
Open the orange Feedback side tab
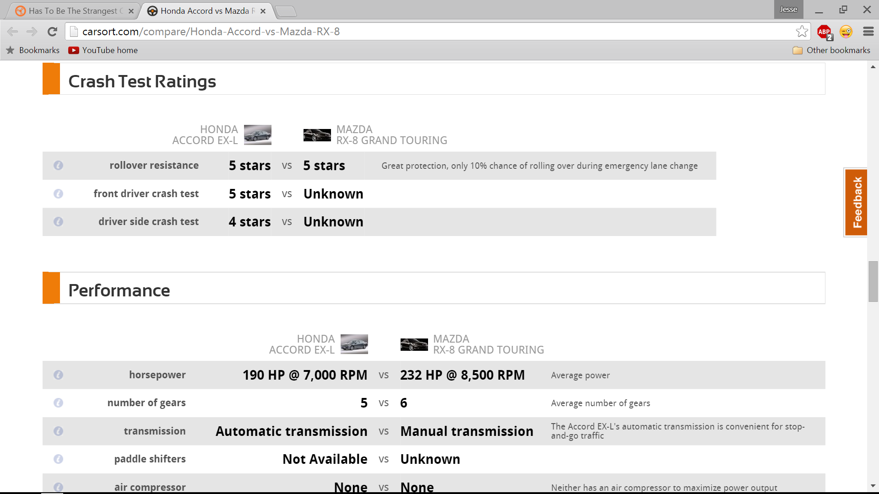pos(856,202)
